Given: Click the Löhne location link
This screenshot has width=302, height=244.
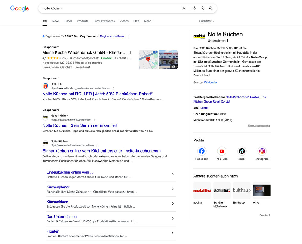Looking at the screenshot, I should point(204,108).
